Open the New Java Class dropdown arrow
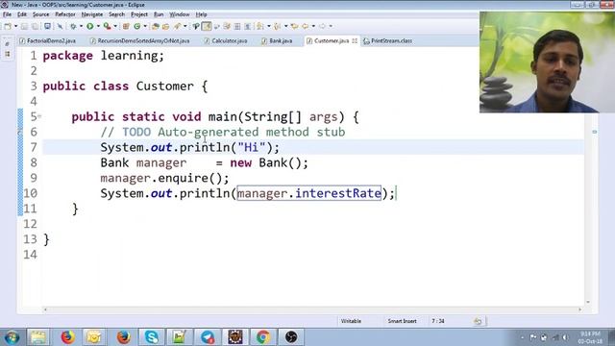Image resolution: width=615 pixels, height=346 pixels. 145,26
